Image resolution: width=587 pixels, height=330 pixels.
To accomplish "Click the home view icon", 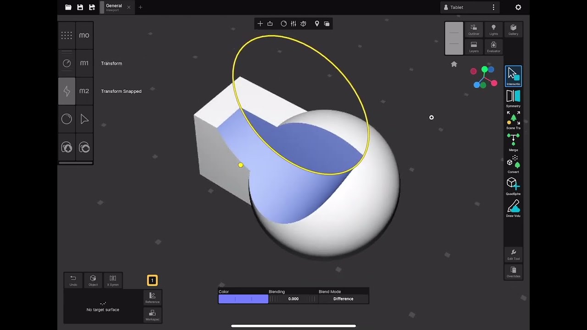I will pos(454,64).
